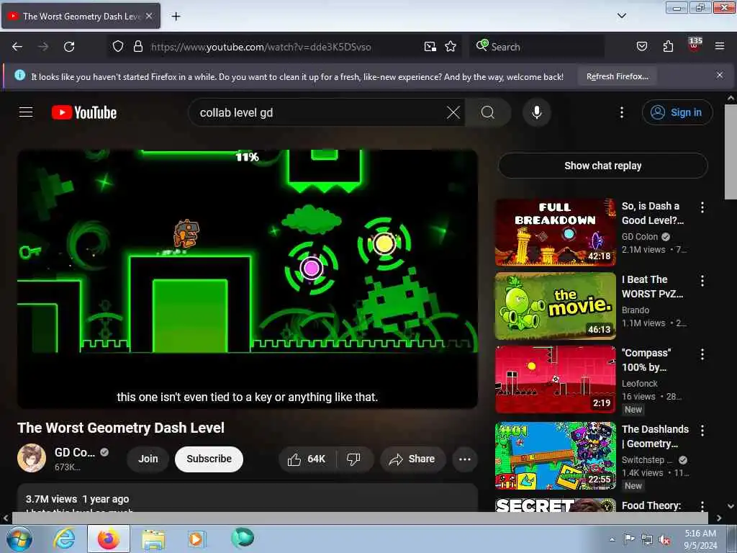Open 'FULL BREAKDOWN' video thumbnail
The image size is (737, 553).
(555, 233)
